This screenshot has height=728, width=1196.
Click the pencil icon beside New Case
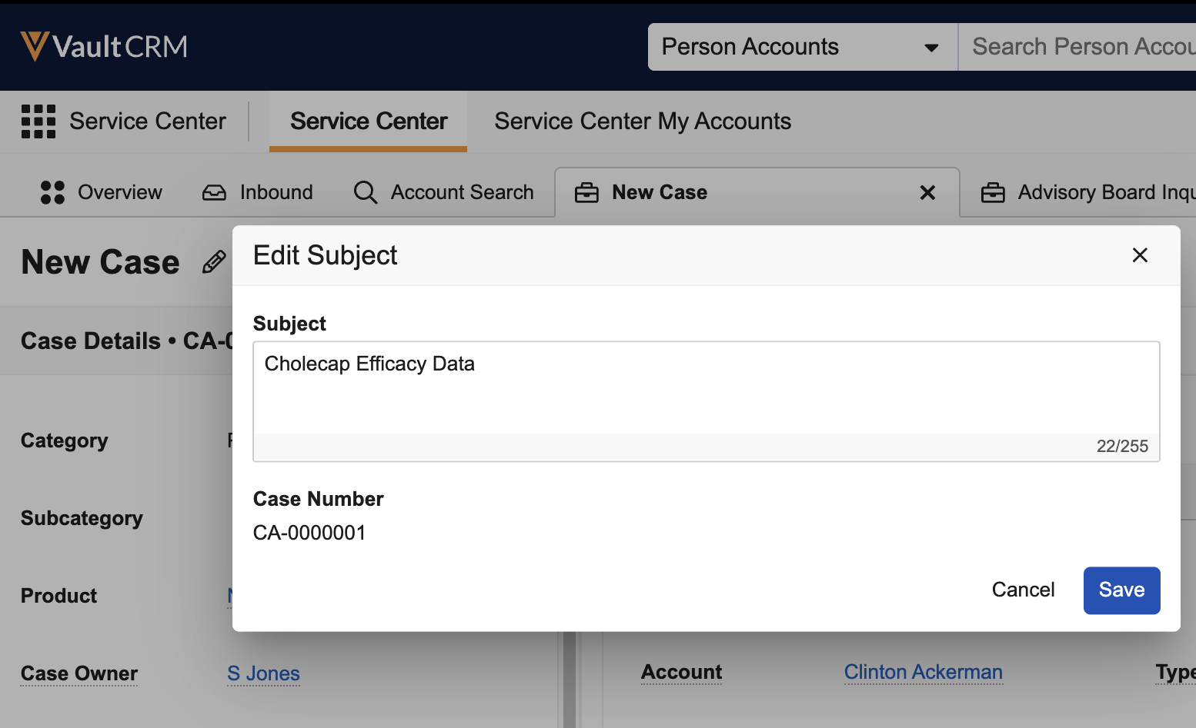[x=214, y=262]
